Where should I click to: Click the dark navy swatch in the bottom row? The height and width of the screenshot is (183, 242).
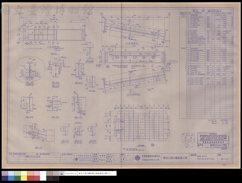coord(5,178)
